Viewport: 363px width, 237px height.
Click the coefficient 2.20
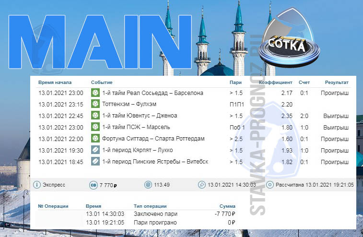287,105
